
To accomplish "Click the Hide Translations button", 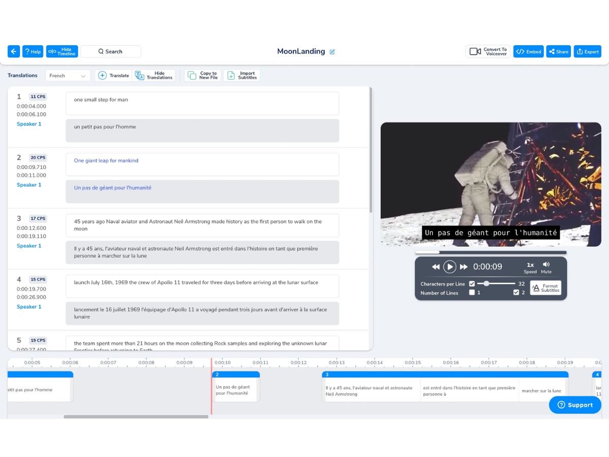I will tap(154, 76).
